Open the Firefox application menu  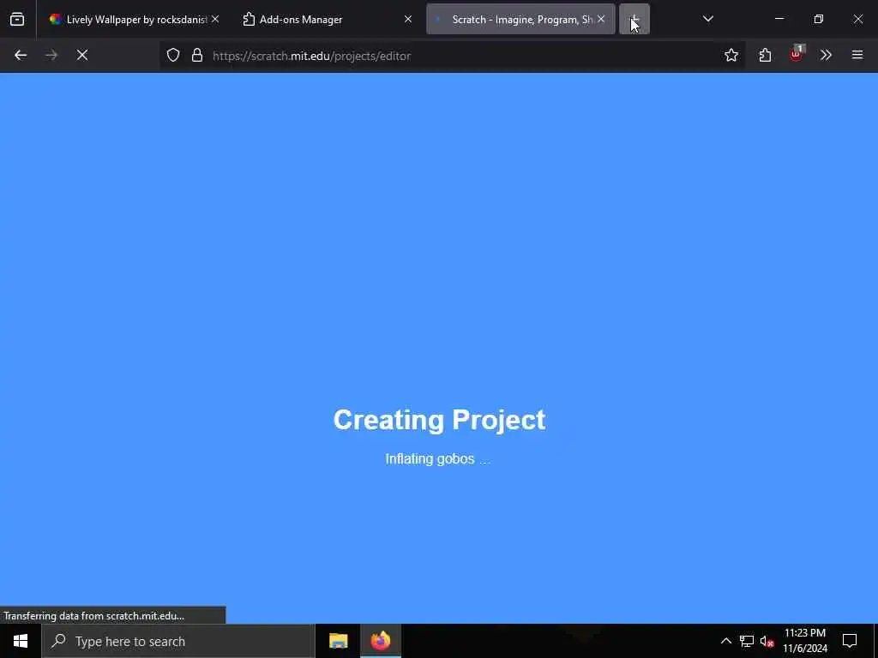tap(857, 56)
